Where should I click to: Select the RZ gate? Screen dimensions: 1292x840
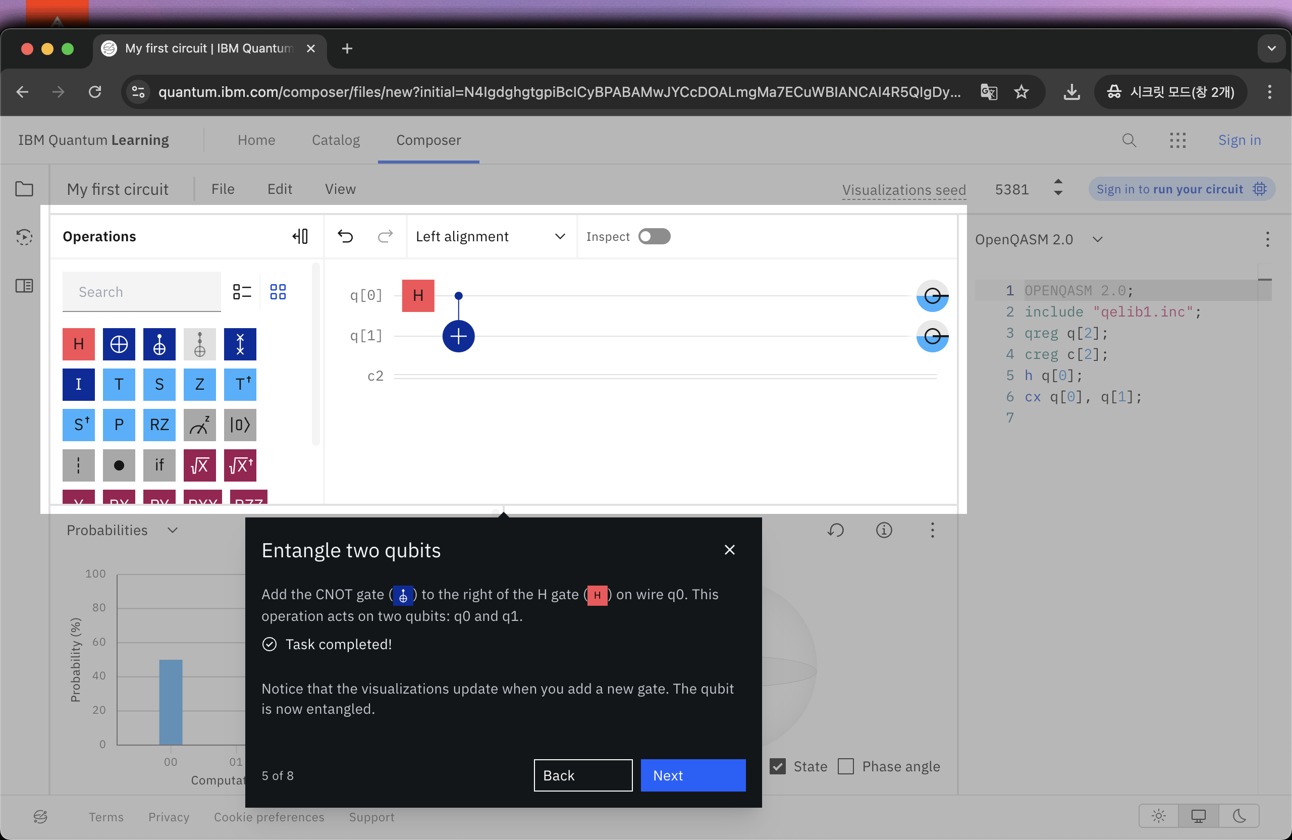[x=159, y=425]
